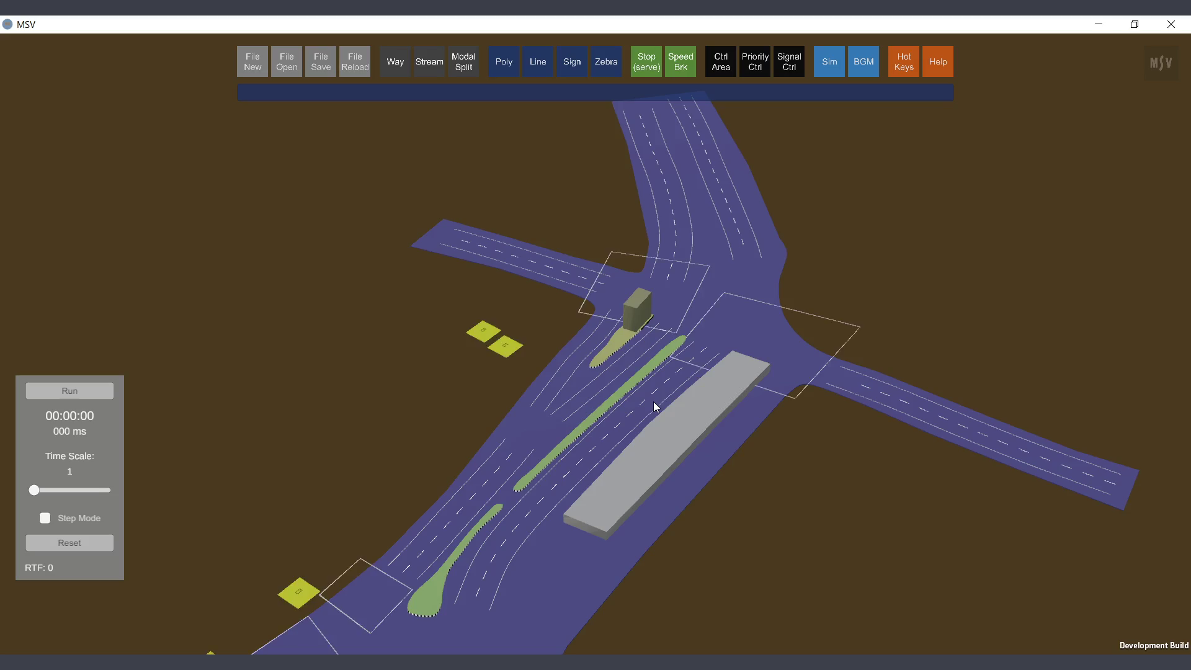This screenshot has height=670, width=1191.
Task: Reset the simulation timer
Action: pyautogui.click(x=69, y=543)
